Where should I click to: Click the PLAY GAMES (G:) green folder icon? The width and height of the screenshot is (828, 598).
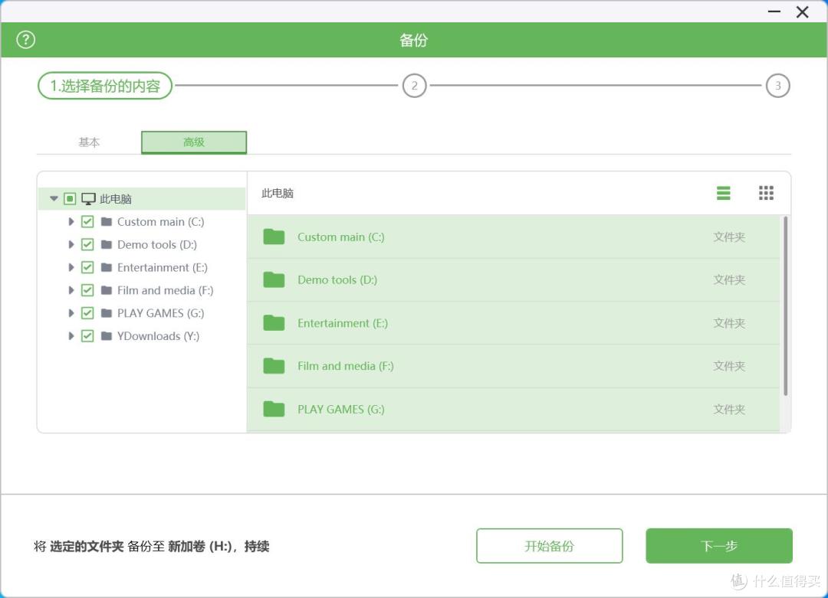(274, 409)
